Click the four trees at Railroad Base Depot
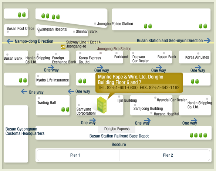216x171 pixels. pos(198,135)
